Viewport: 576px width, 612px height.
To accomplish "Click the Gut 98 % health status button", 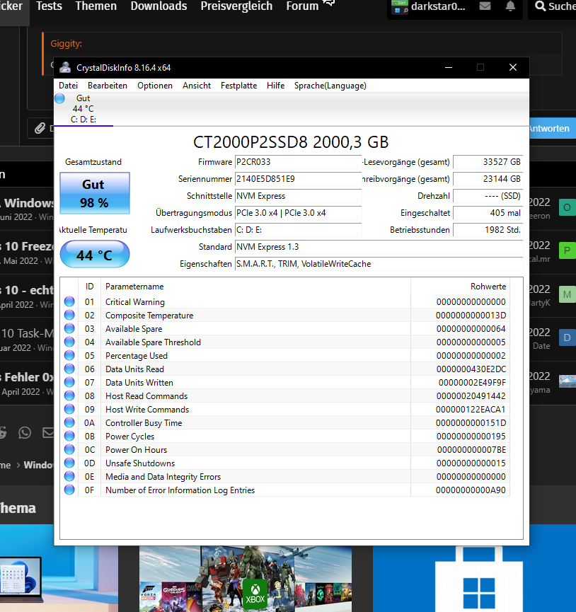I will 94,193.
